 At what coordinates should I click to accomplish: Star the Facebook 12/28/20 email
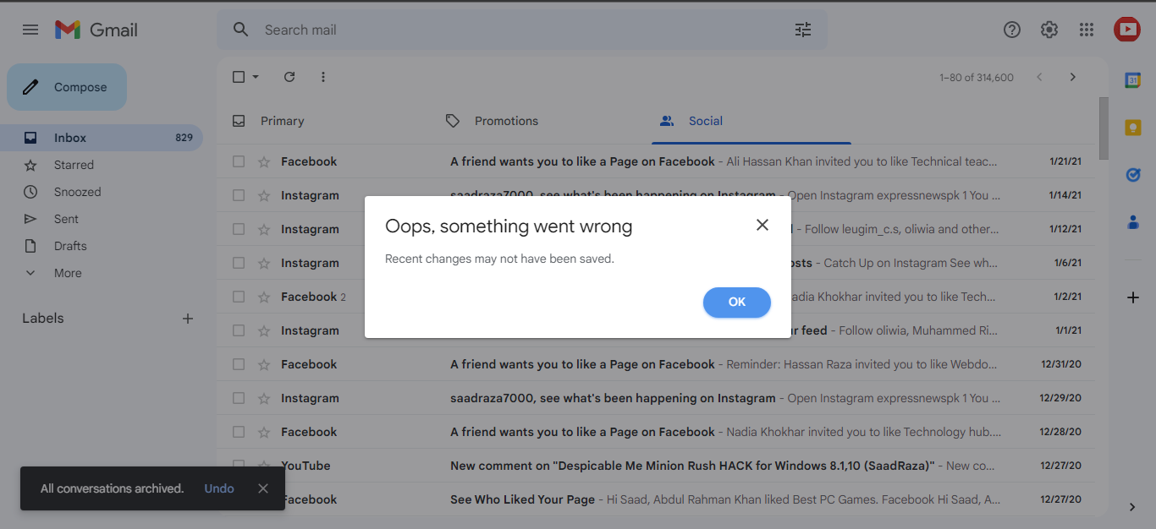[x=264, y=432]
